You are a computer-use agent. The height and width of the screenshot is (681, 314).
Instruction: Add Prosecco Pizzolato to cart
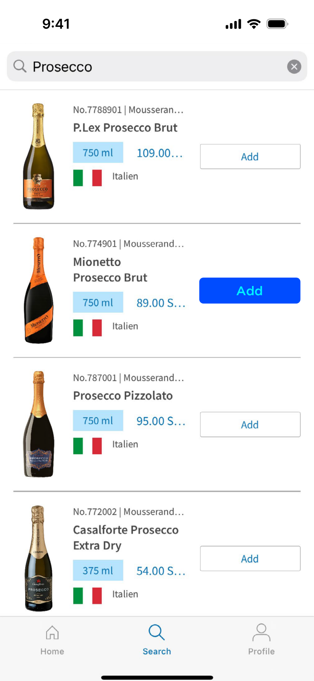point(250,424)
